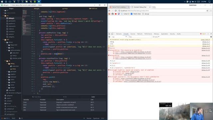The image size is (213, 120).
Task: Collapse the sprite-animation folder
Action: [7, 50]
